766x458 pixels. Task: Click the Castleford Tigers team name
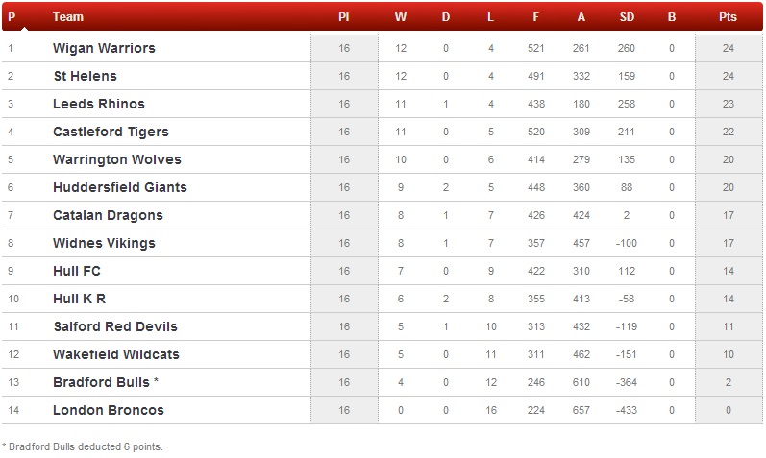tap(111, 132)
